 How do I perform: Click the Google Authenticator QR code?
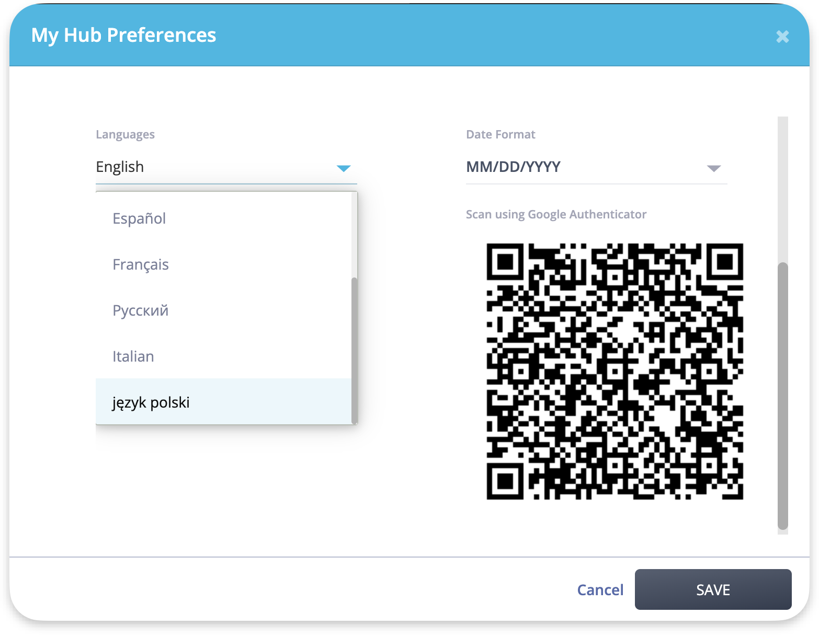coord(615,371)
